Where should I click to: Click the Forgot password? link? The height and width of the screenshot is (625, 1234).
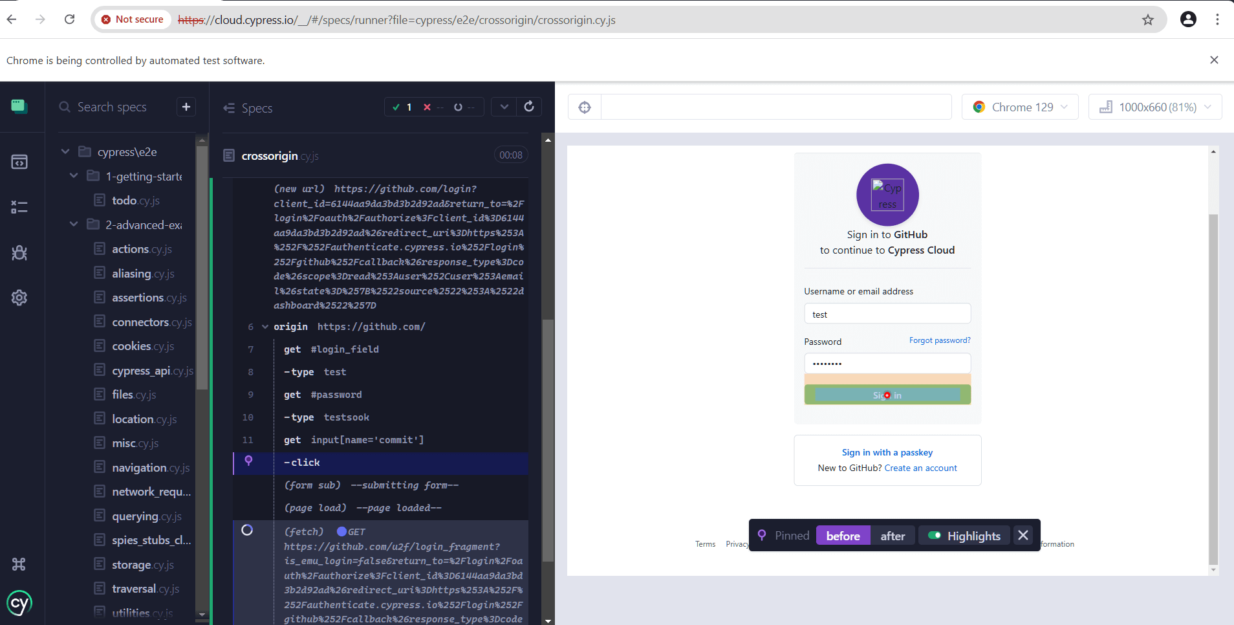click(940, 340)
